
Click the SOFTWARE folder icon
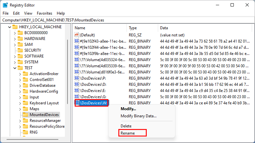pos(20,56)
